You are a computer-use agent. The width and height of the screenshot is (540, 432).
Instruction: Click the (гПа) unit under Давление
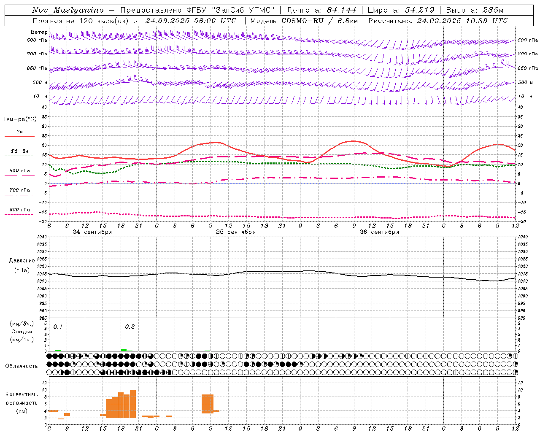(x=22, y=270)
